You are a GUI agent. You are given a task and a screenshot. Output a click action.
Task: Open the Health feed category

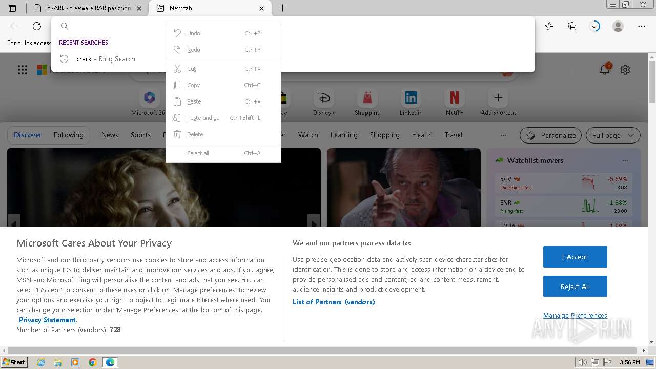(422, 135)
